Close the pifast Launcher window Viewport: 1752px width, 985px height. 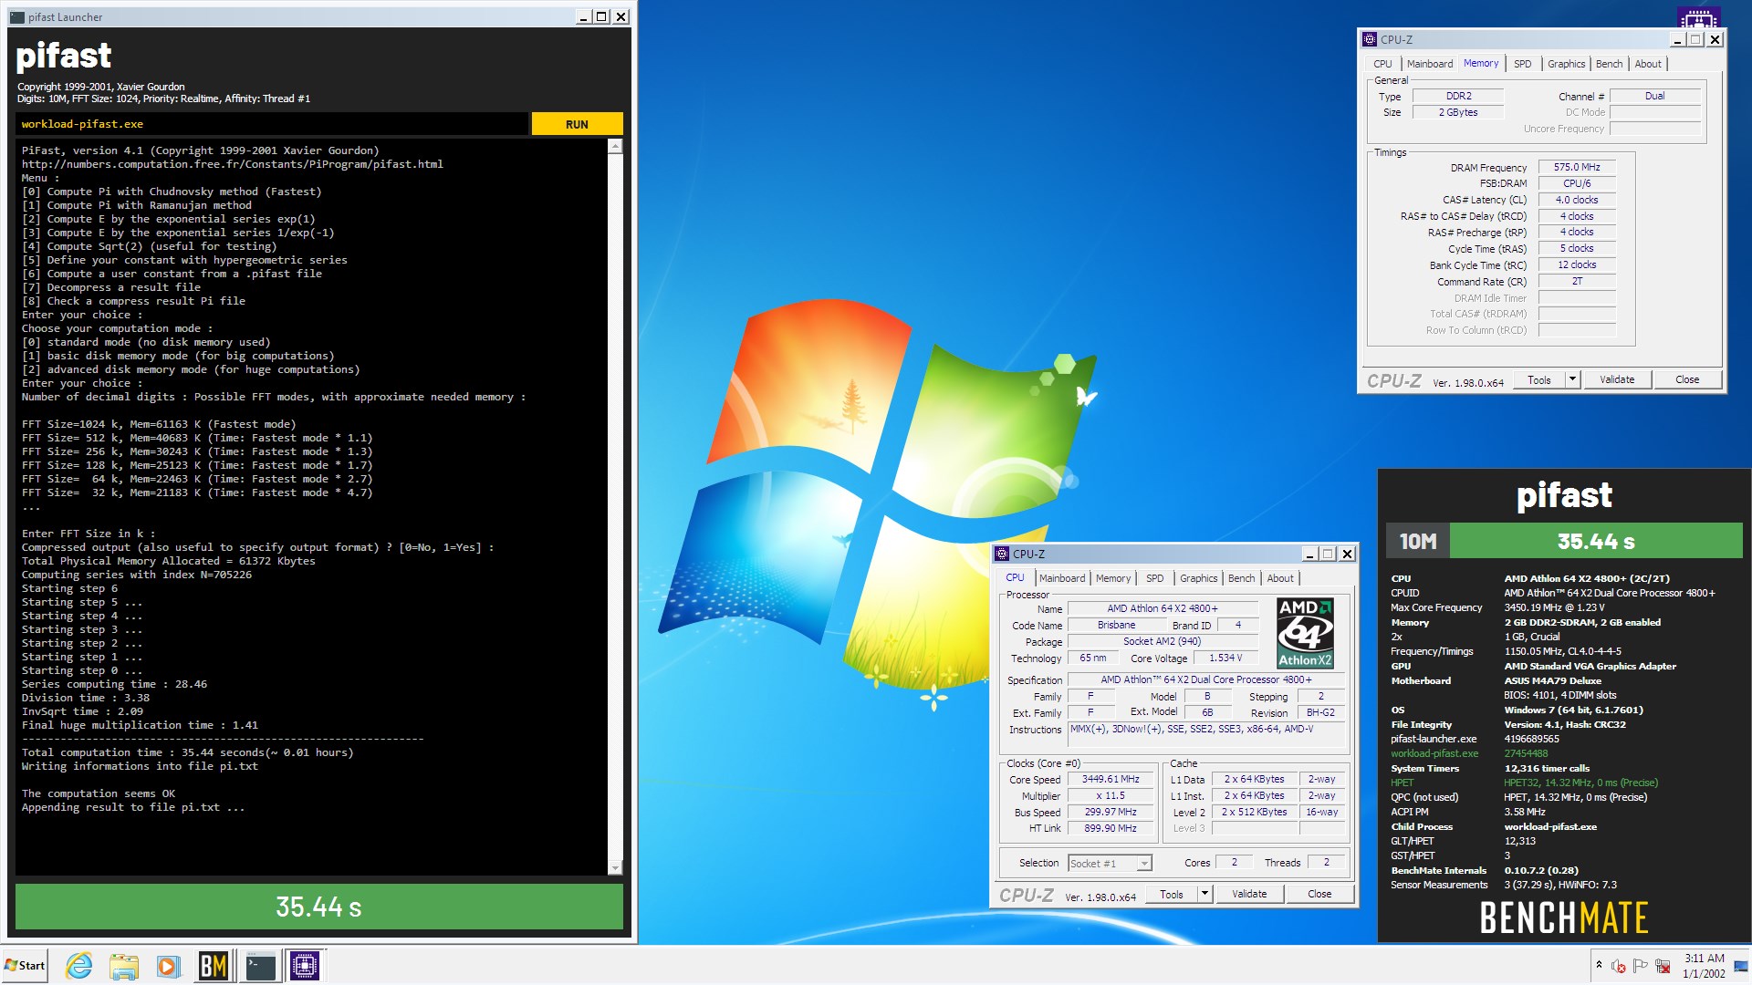(620, 16)
